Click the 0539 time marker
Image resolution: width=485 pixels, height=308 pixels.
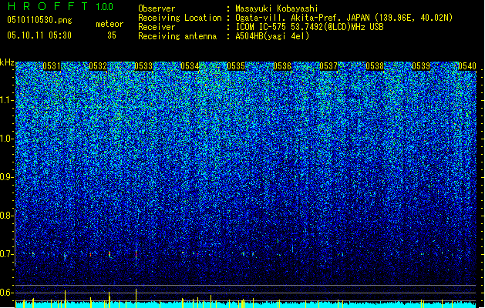pyautogui.click(x=421, y=66)
